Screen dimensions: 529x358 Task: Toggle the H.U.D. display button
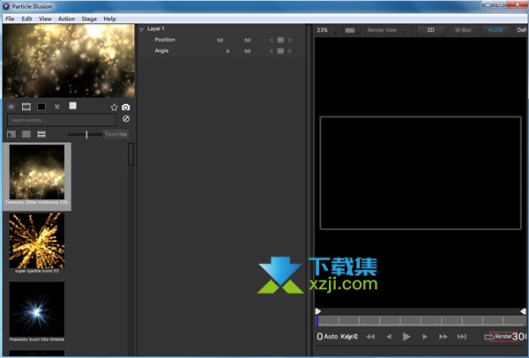[495, 30]
